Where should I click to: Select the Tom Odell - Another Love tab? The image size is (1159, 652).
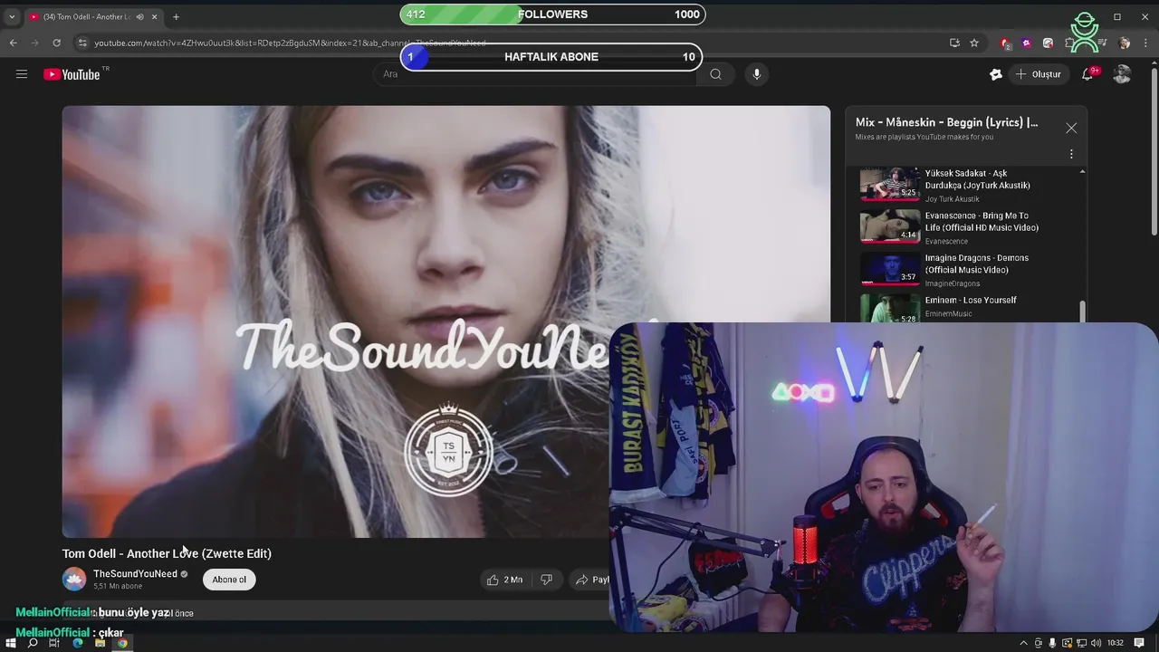pyautogui.click(x=93, y=16)
